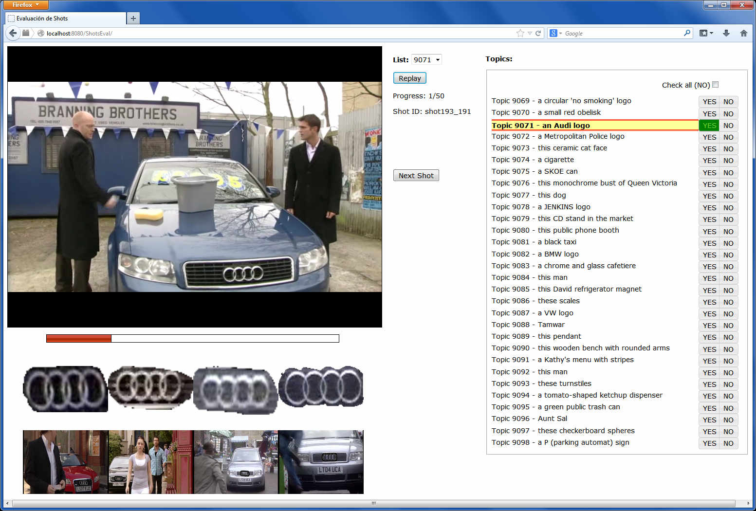Click the text 'Topic 9085 - this David refrigerator magnet'
Viewport: 756px width, 511px height.
pyautogui.click(x=567, y=289)
